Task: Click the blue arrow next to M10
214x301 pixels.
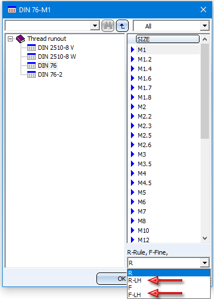Action: click(133, 230)
